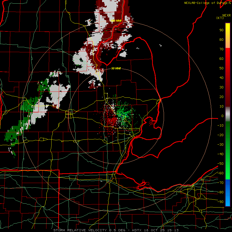The image size is (232, 232).
Task: Click the -30 scale value
Action: 220,145
